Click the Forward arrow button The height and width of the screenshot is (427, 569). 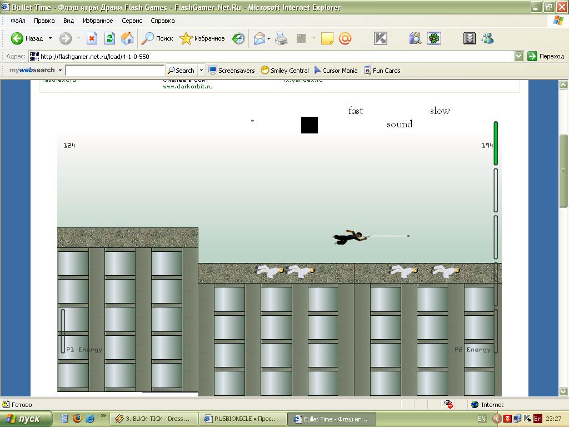[x=66, y=38]
